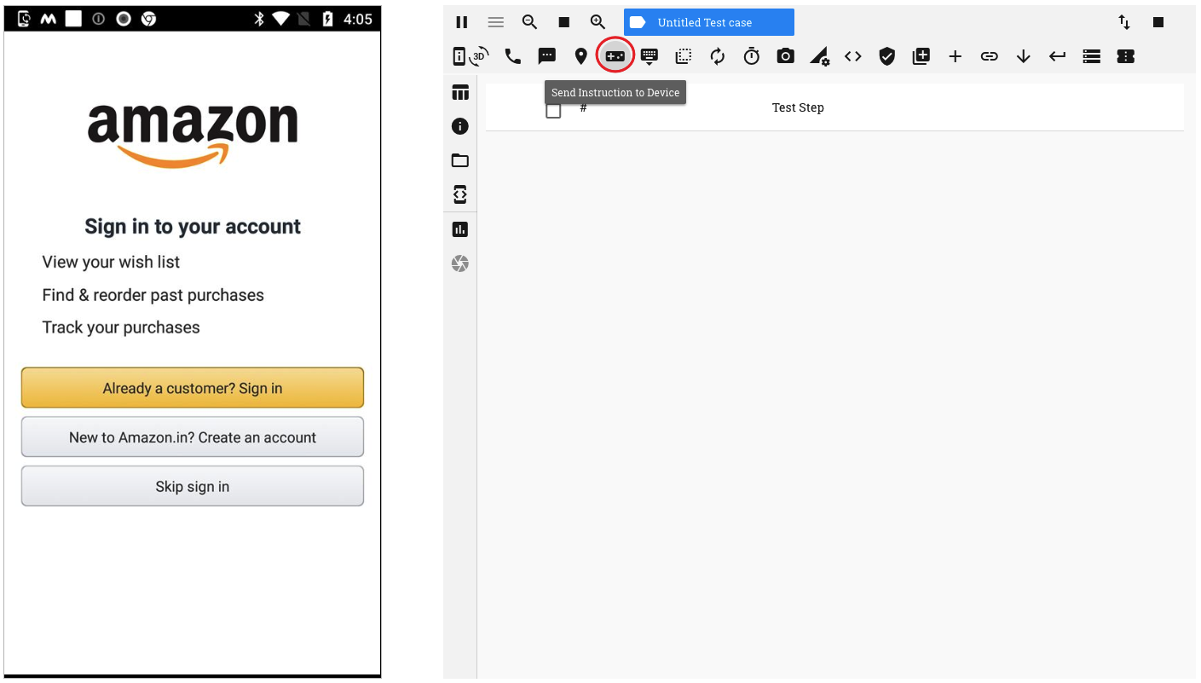This screenshot has width=1201, height=683.
Task: Open the bar chart report sidebar icon
Action: pos(460,229)
